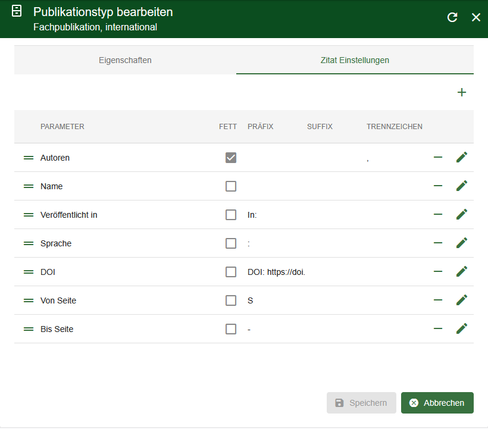The width and height of the screenshot is (488, 429).
Task: Click the plus icon to add parameter
Action: tap(461, 92)
